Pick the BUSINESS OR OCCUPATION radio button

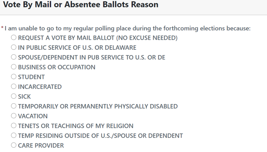(14, 67)
